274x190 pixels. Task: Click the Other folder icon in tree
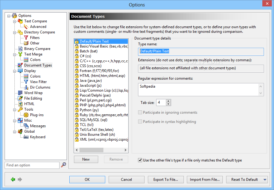(x=26, y=43)
